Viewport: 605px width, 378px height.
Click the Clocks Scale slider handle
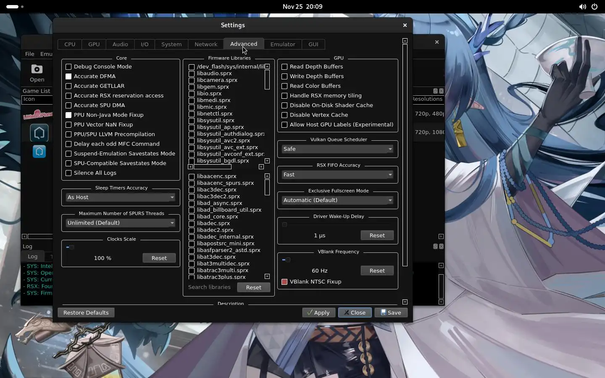pyautogui.click(x=71, y=247)
